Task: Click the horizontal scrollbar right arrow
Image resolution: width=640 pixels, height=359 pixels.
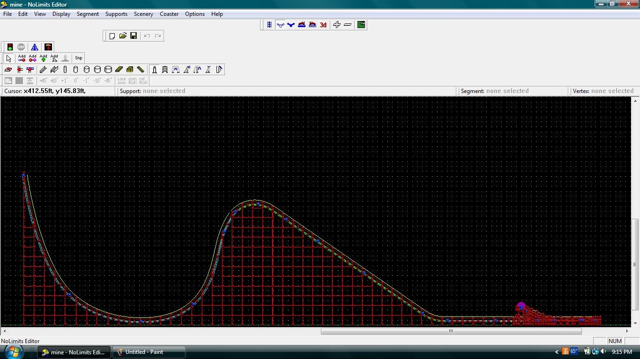Action: 627,331
